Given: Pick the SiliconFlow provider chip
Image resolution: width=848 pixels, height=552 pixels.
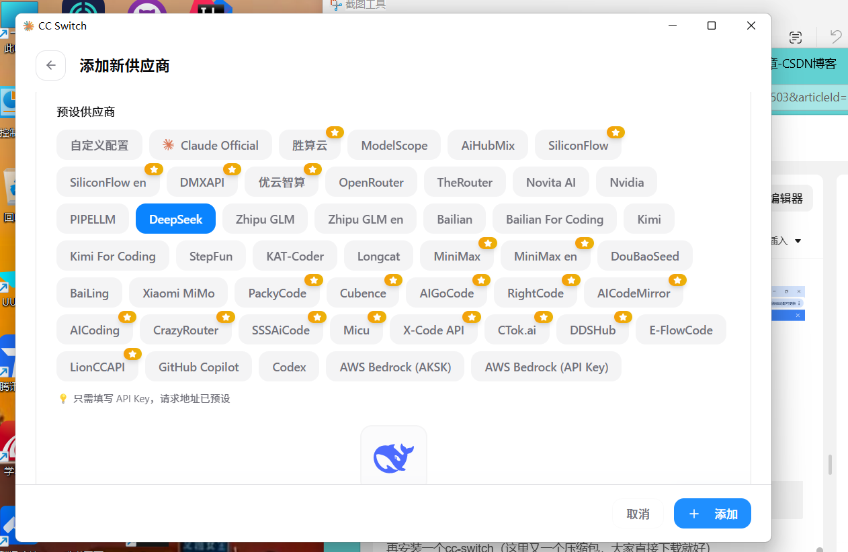Looking at the screenshot, I should click(578, 145).
